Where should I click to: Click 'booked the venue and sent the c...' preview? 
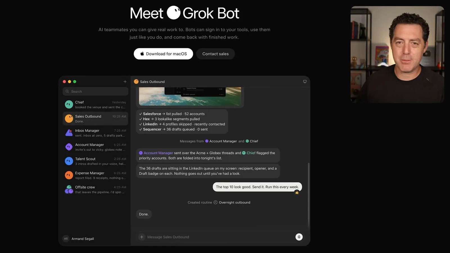100,107
